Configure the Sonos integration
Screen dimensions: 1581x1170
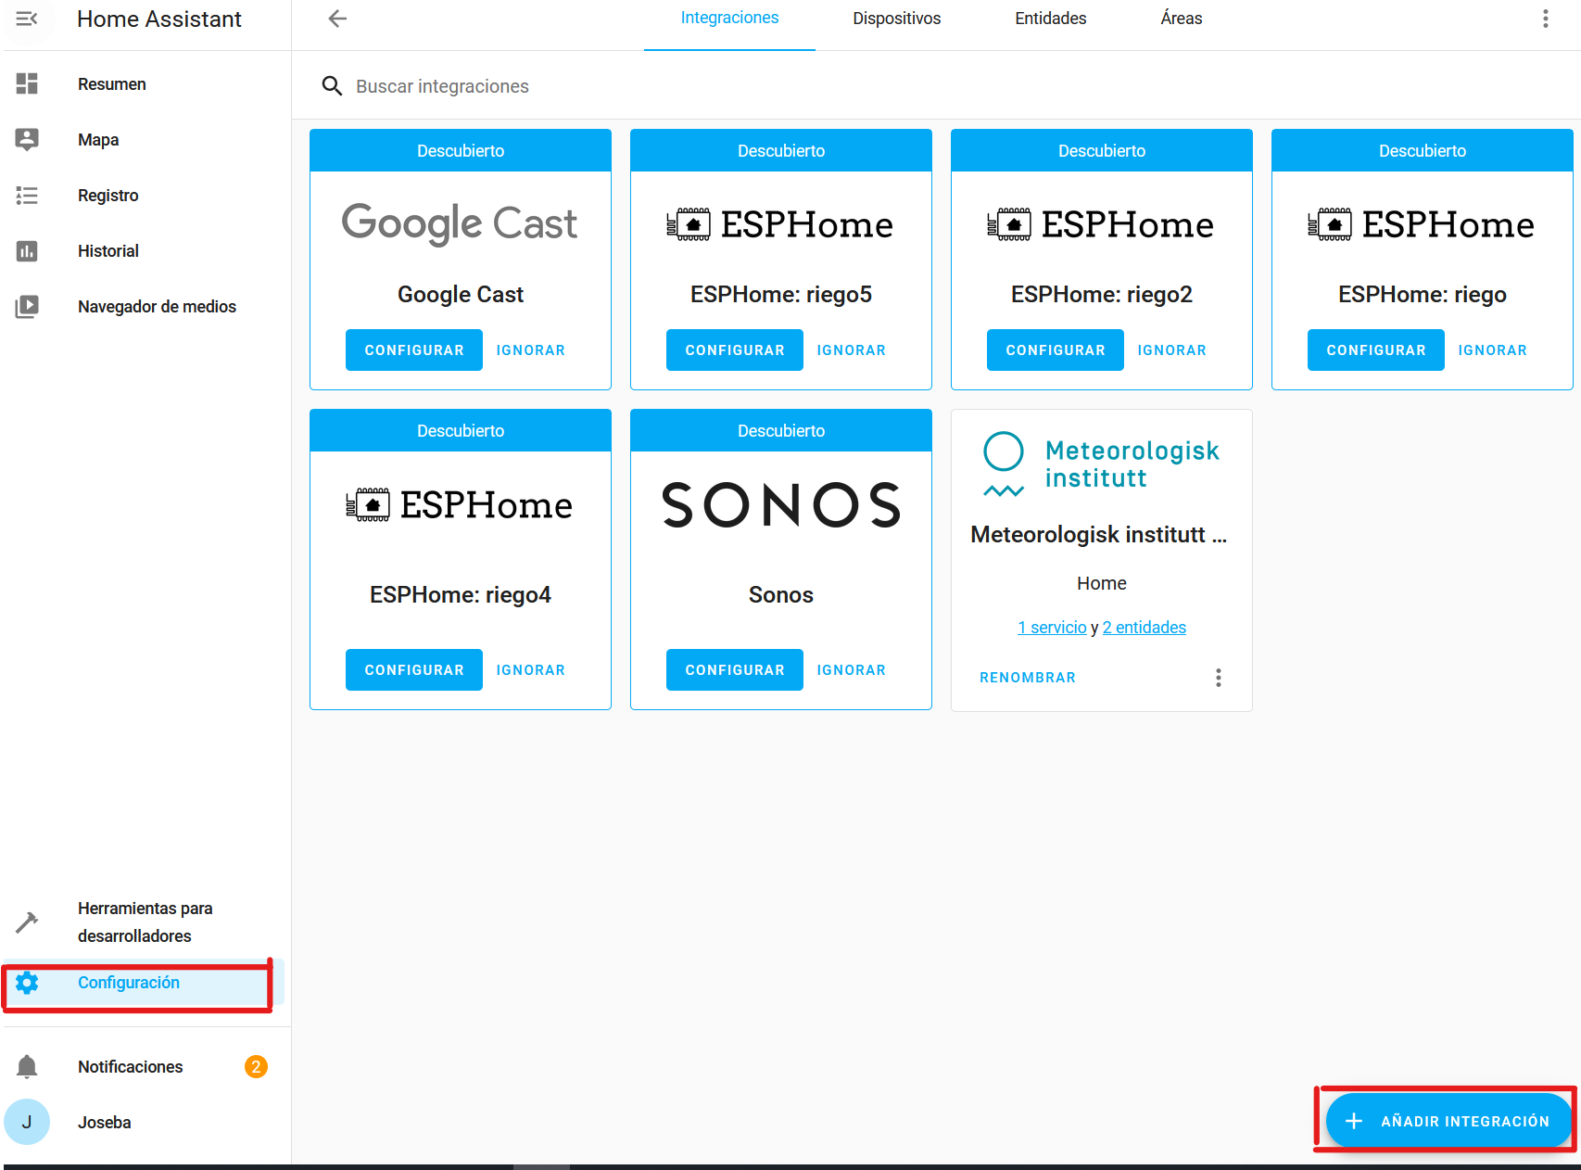click(x=735, y=669)
